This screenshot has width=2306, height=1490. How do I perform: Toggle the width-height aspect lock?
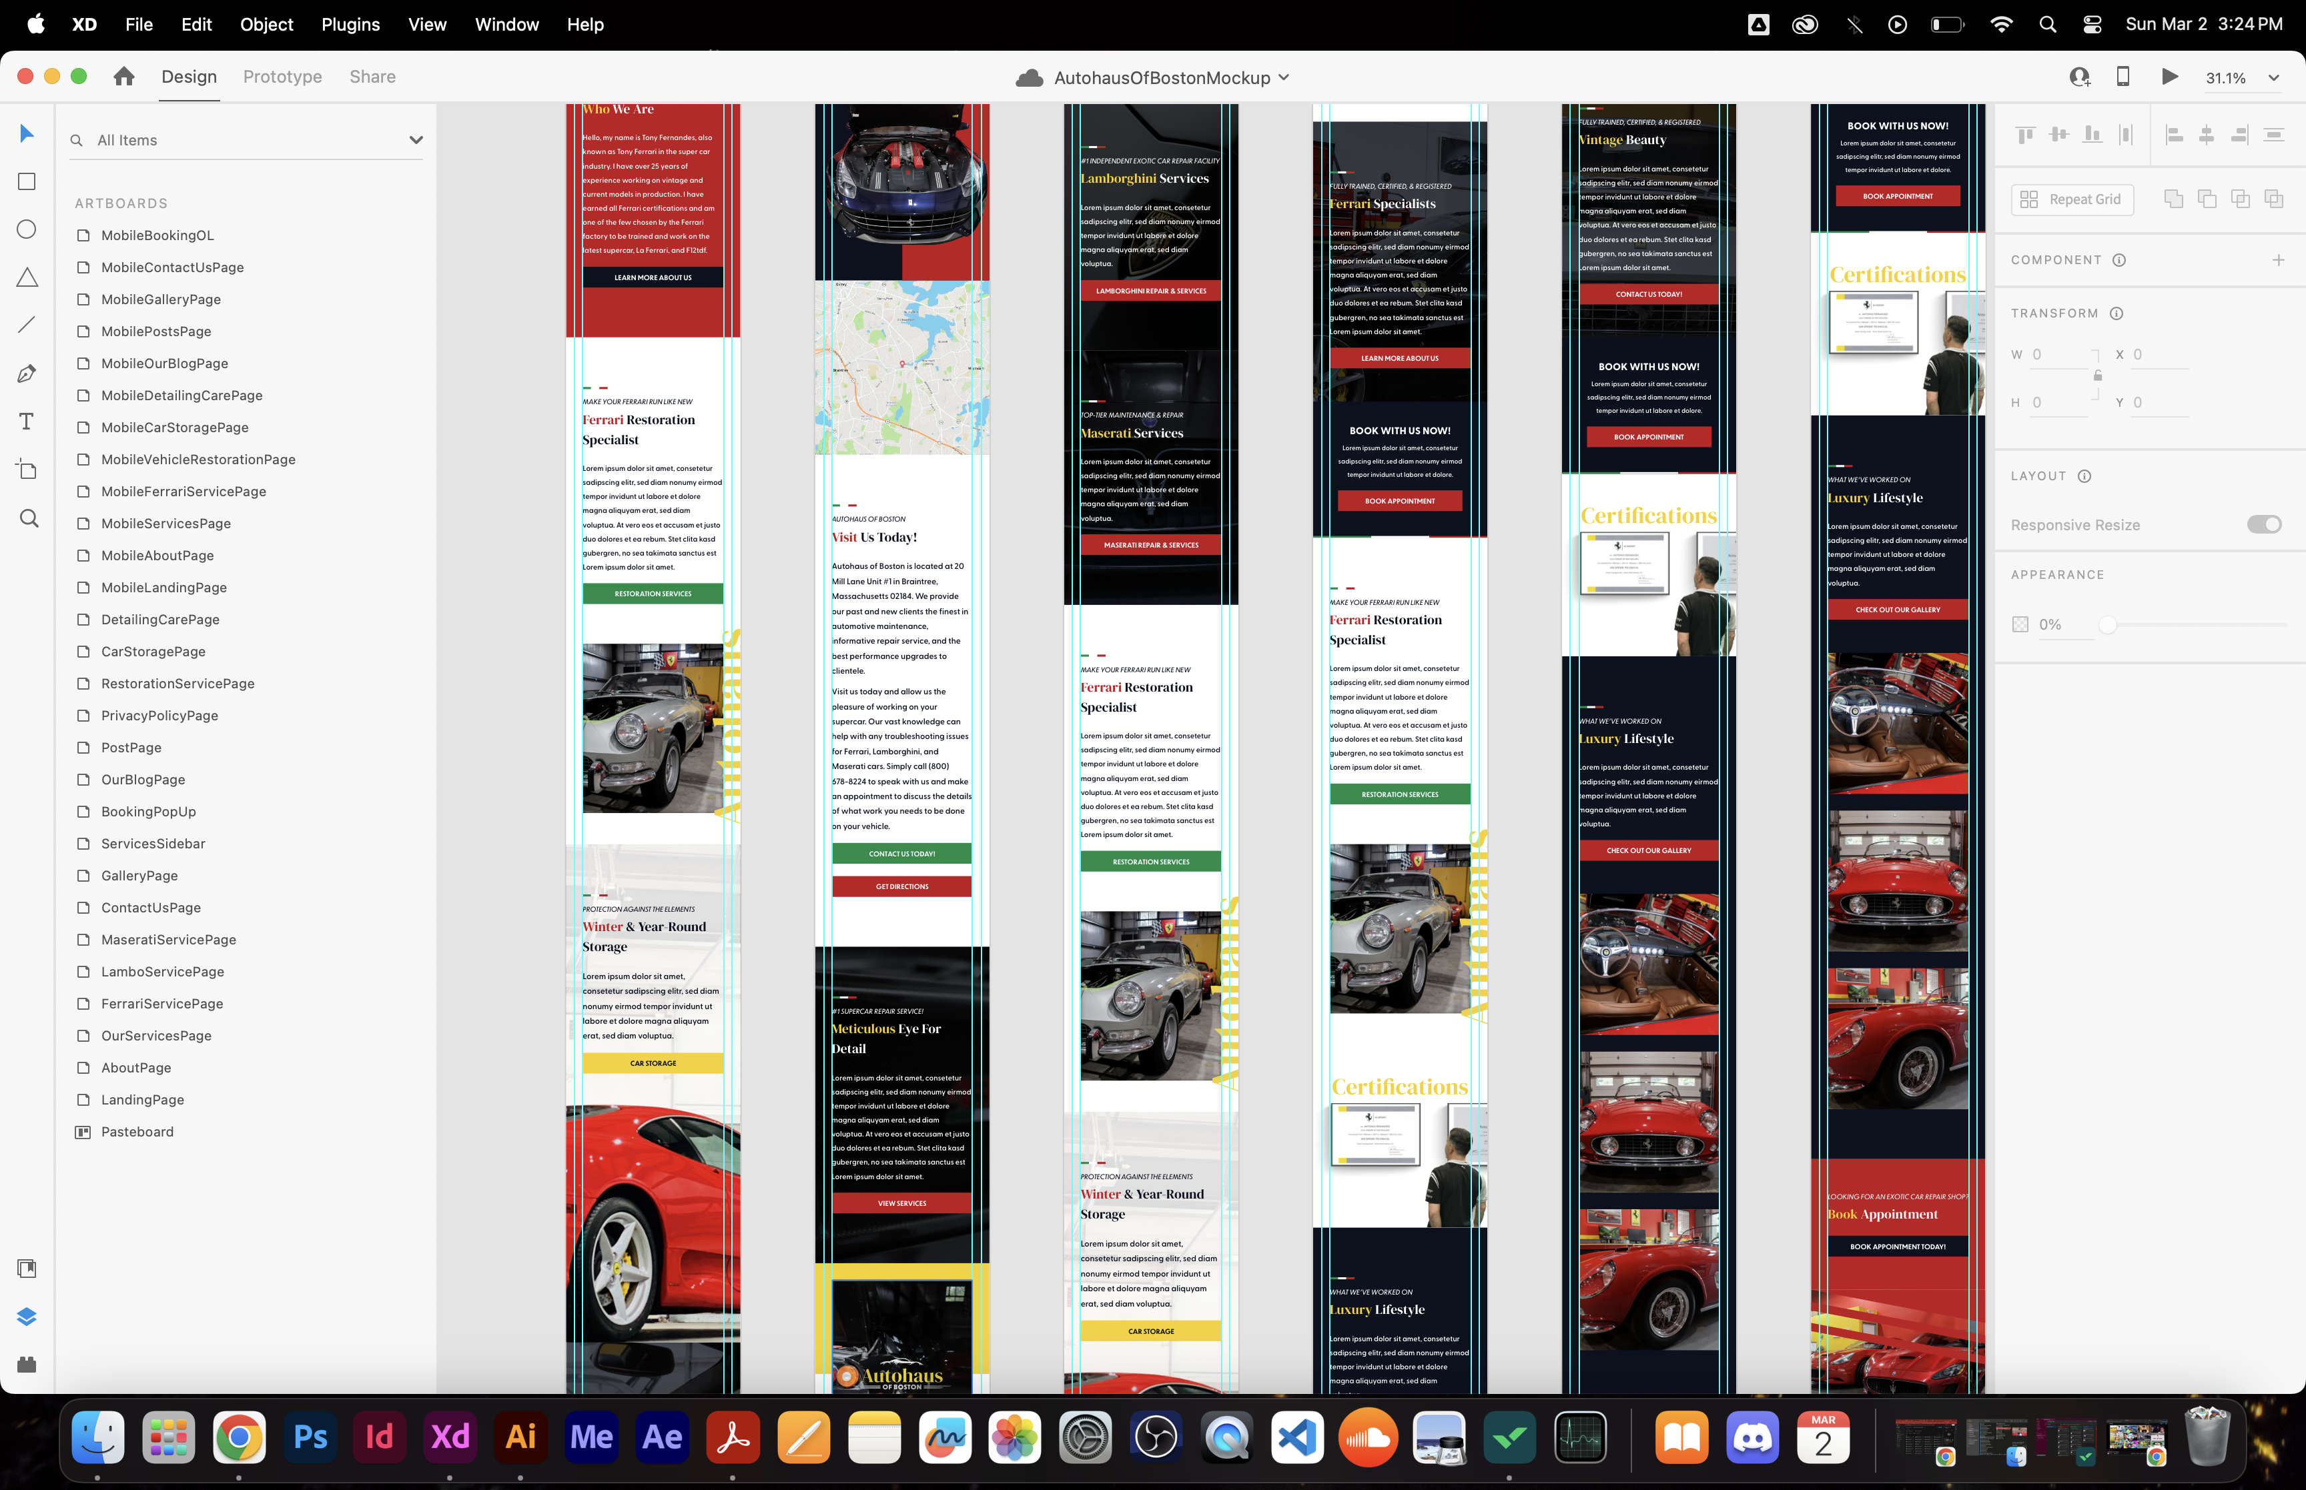click(2098, 376)
